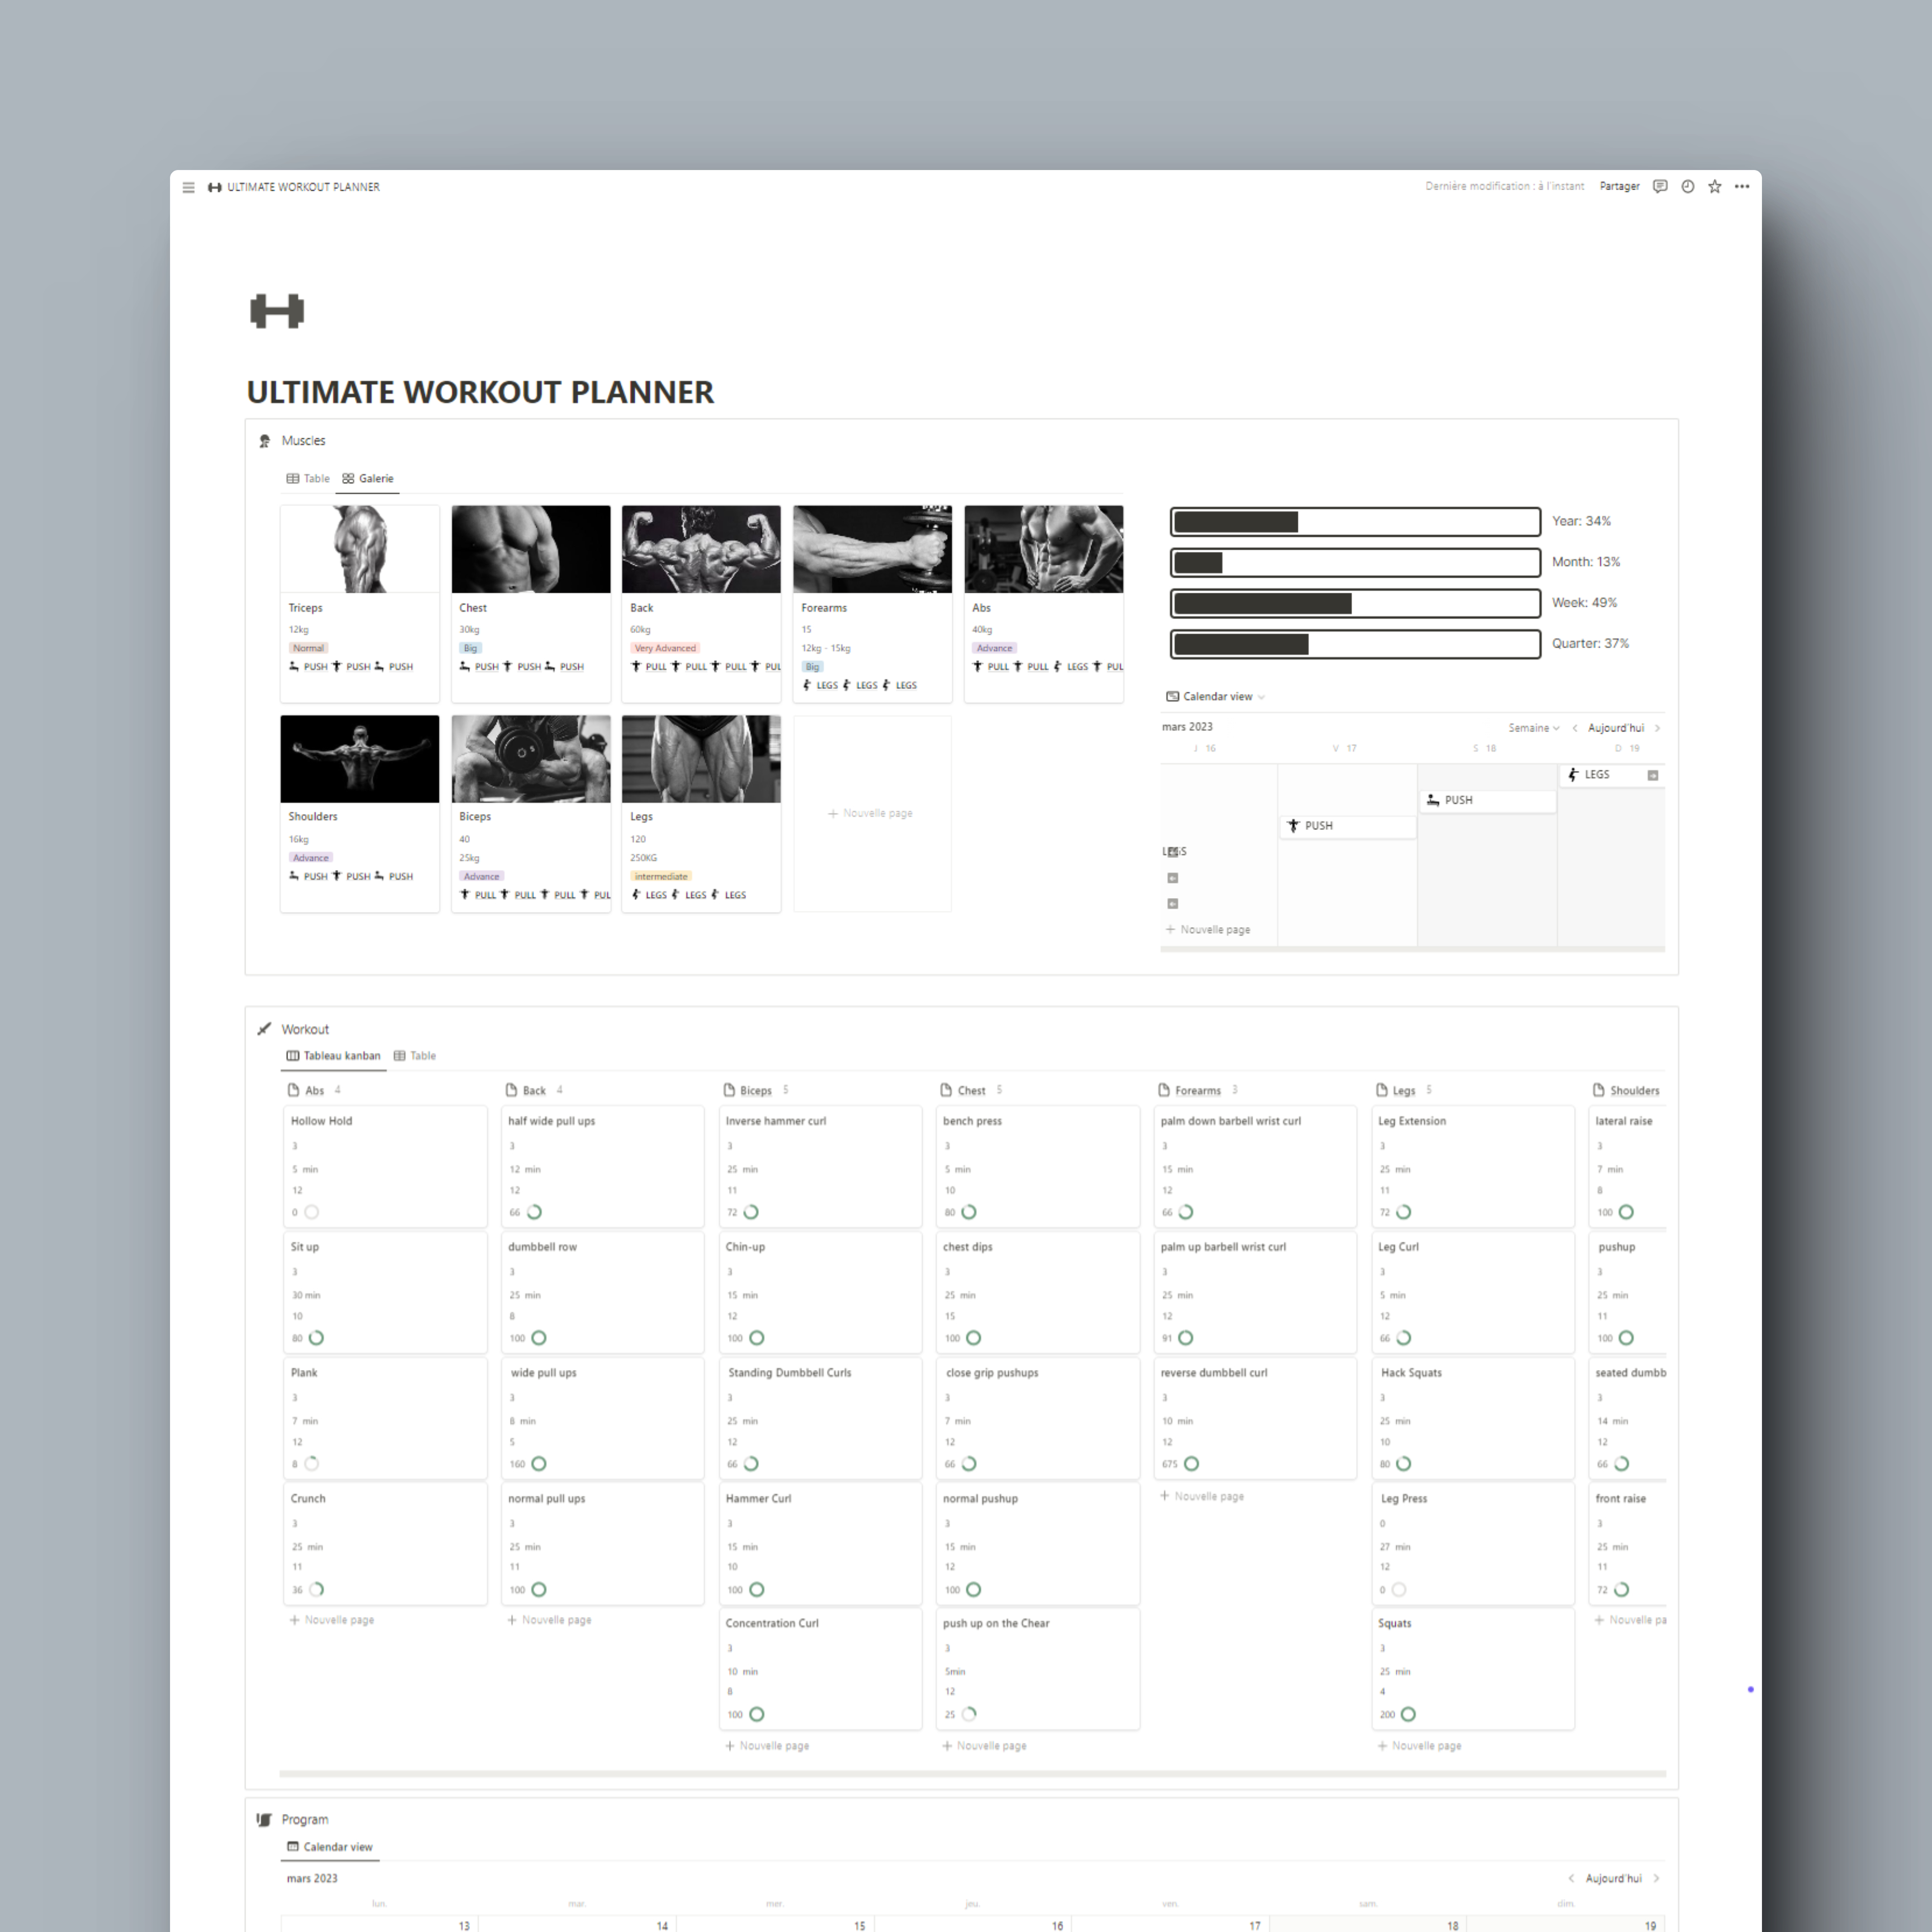
Task: Open the comments icon in top bar
Action: (1660, 186)
